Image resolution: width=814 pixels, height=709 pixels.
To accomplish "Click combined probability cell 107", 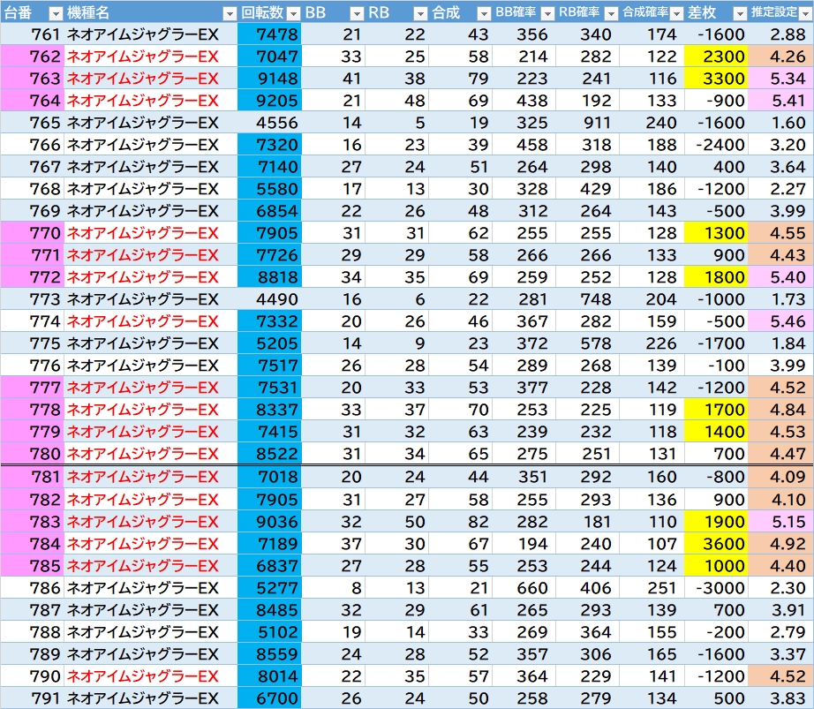I will 652,543.
